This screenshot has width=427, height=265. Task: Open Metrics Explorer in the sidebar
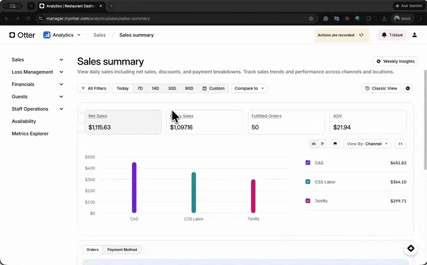(x=30, y=134)
